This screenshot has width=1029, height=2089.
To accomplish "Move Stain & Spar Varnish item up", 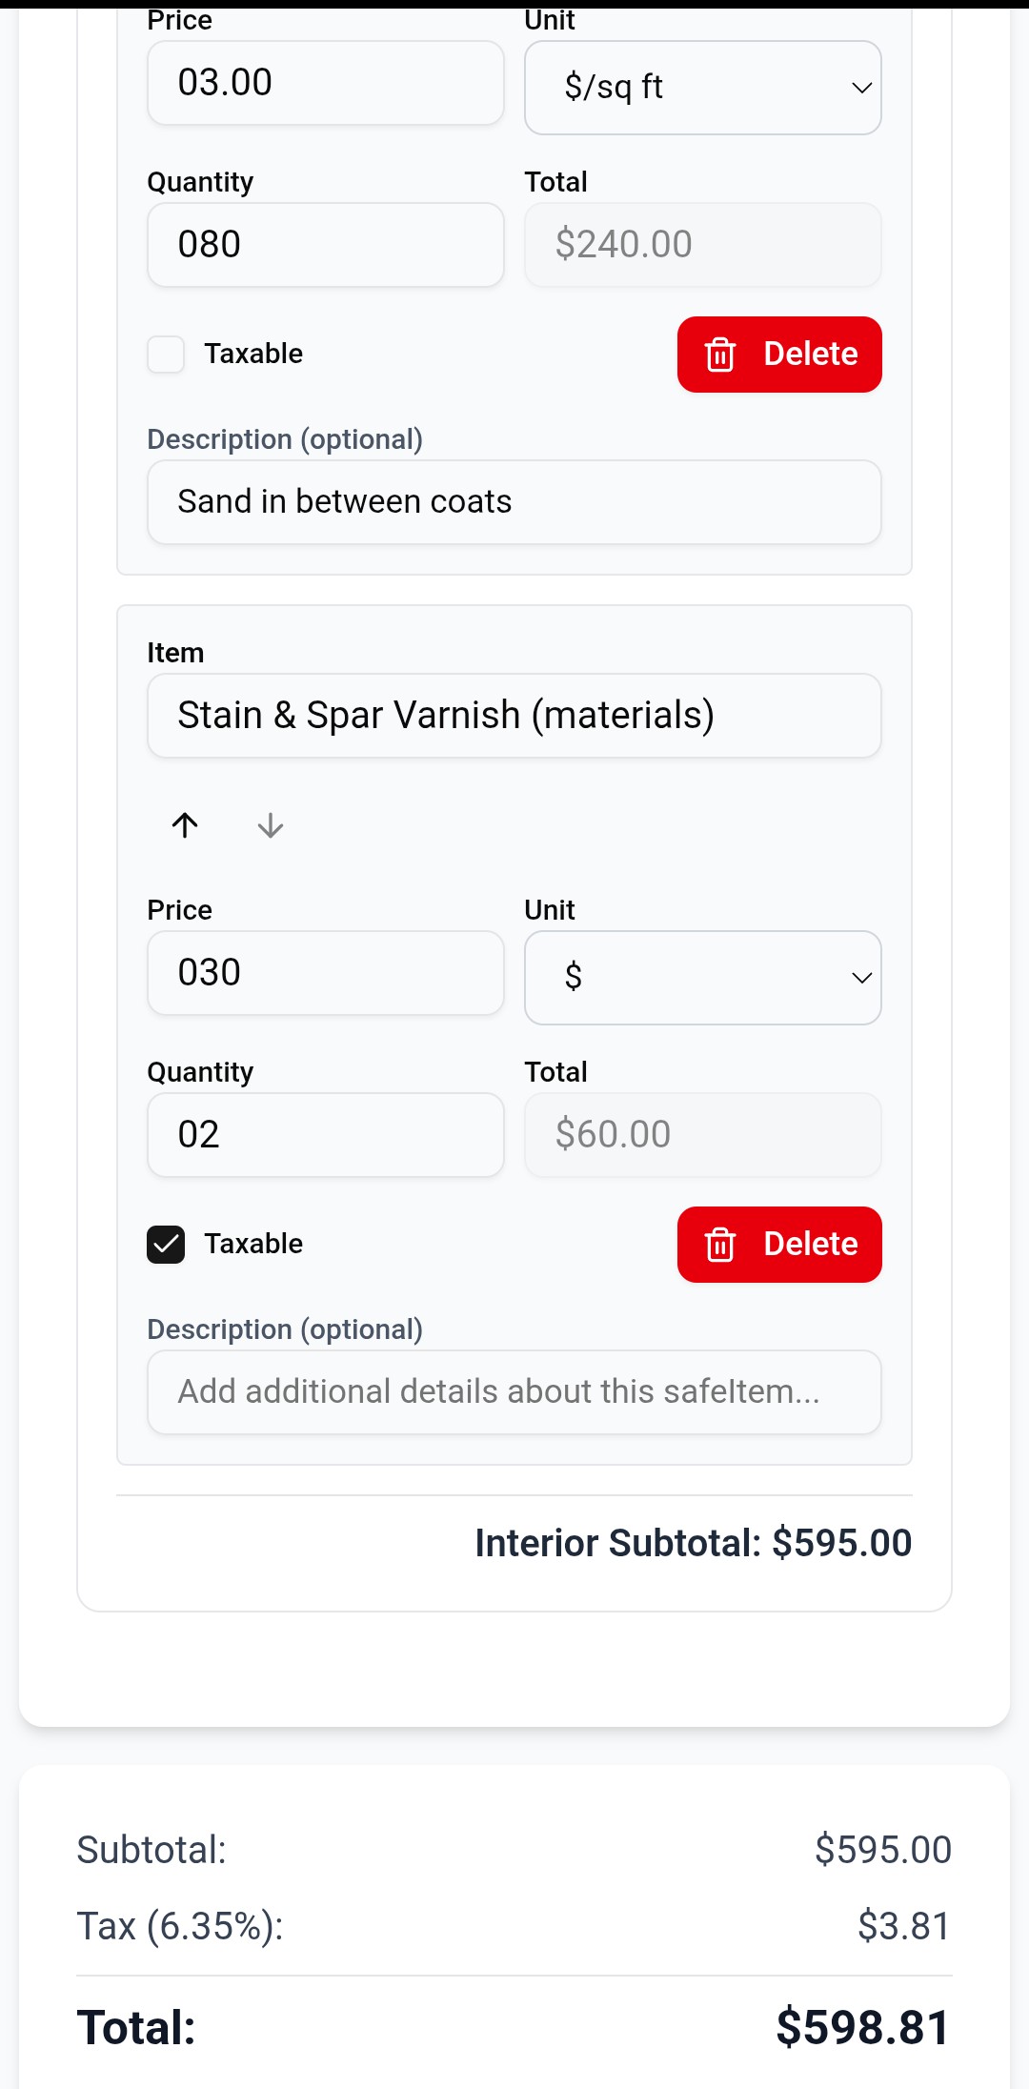I will (185, 825).
